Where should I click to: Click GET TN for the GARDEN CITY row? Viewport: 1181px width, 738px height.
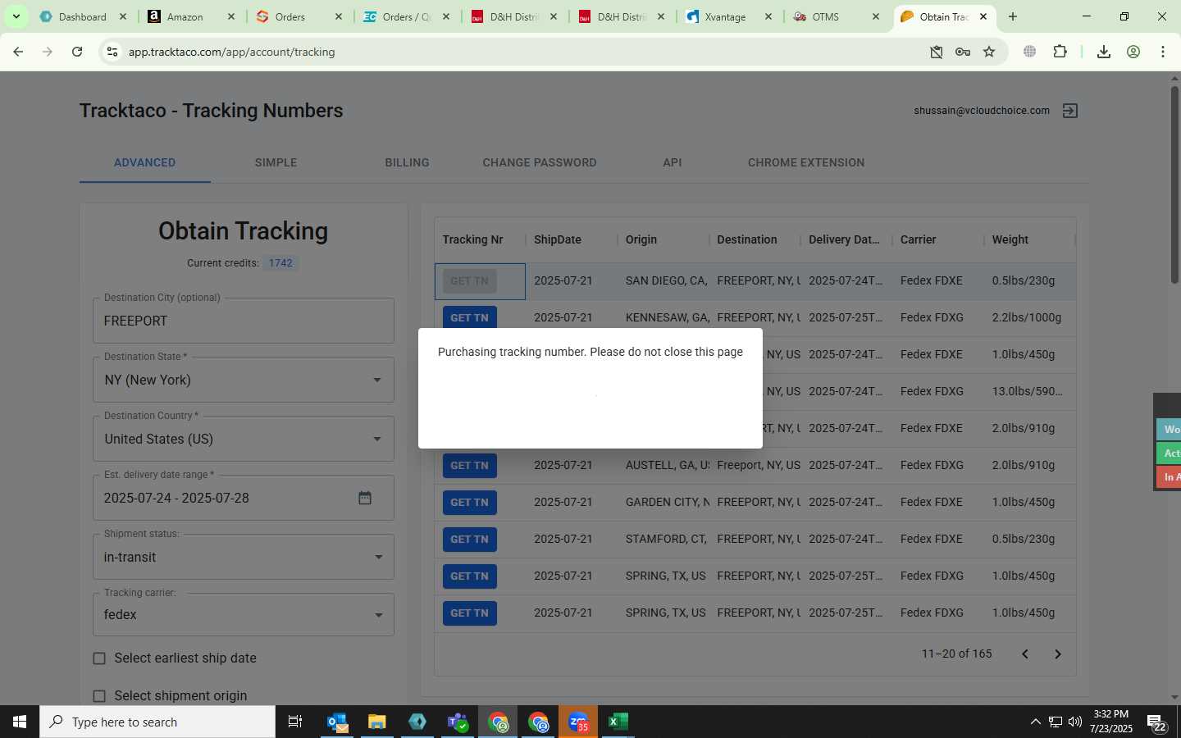(469, 502)
